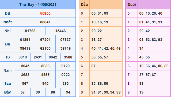Select the Sáu prize label

coord(7,83)
